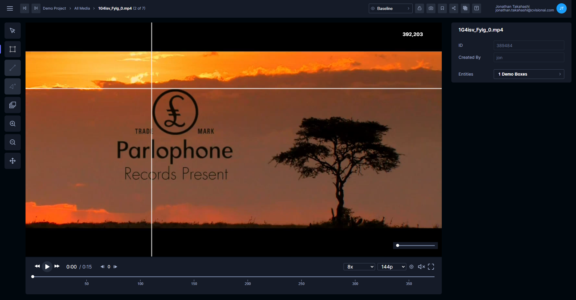This screenshot has width=576, height=300.
Task: Click the 1G4isv_Fylg_0.mp4 breadcrumb filename
Action: (115, 8)
